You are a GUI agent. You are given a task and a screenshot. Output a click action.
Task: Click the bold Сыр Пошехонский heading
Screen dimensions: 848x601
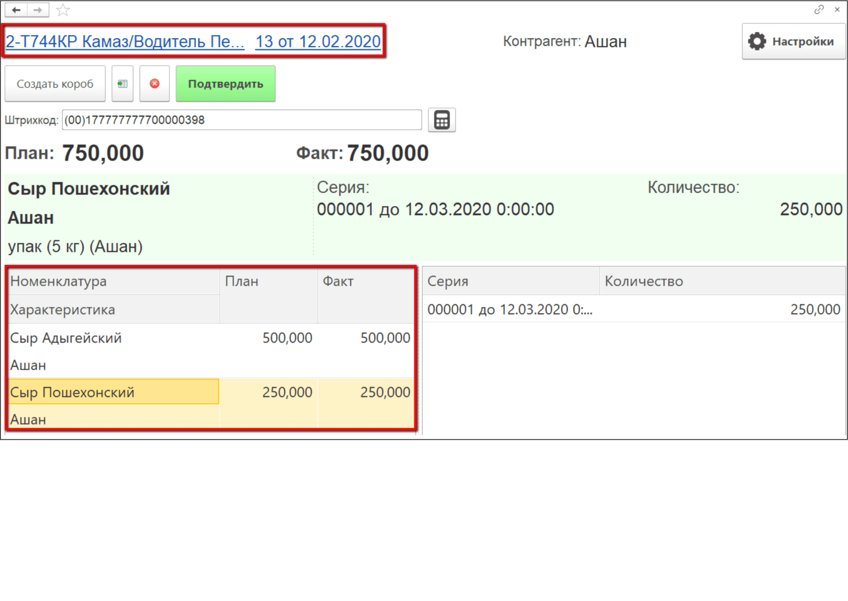pos(89,189)
